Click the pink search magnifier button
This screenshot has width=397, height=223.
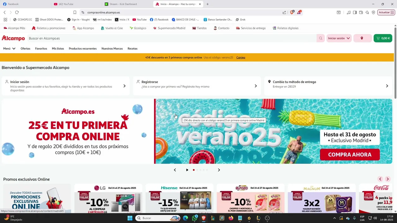click(x=321, y=38)
